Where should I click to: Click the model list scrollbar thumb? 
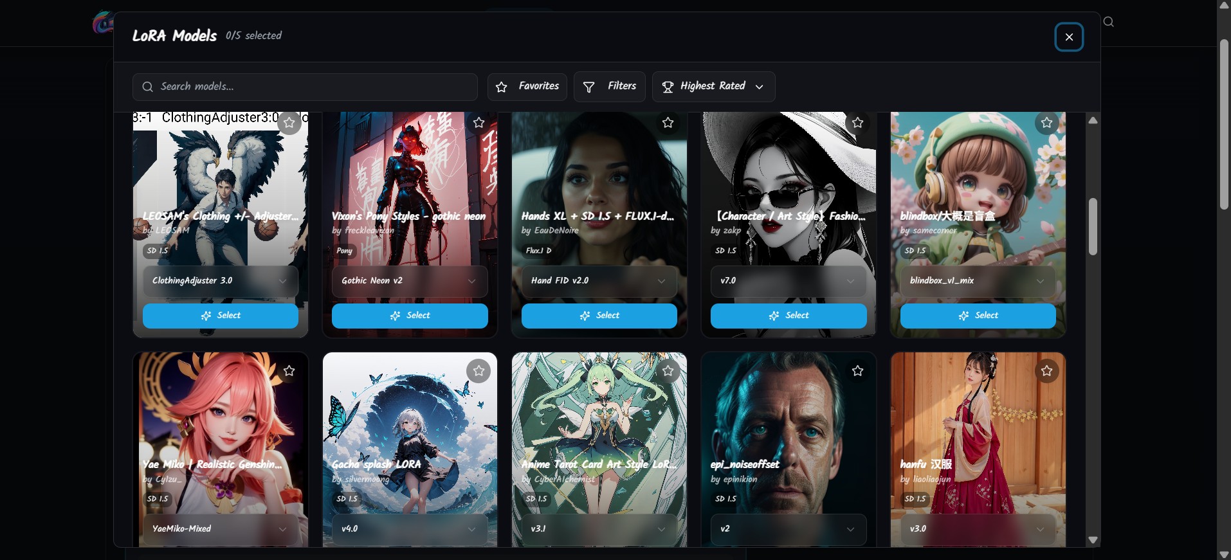pyautogui.click(x=1093, y=227)
